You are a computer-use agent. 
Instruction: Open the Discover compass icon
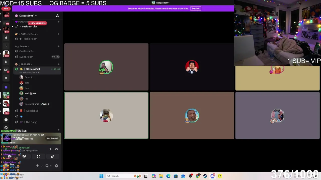coord(6,128)
